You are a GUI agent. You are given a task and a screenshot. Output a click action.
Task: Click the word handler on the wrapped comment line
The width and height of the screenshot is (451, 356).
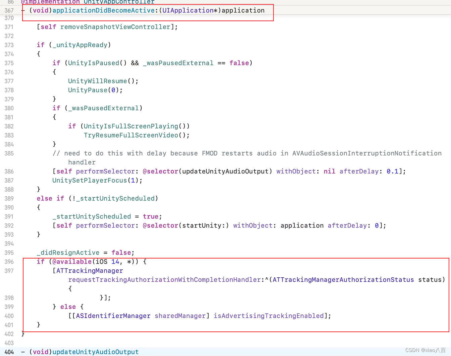[82, 162]
